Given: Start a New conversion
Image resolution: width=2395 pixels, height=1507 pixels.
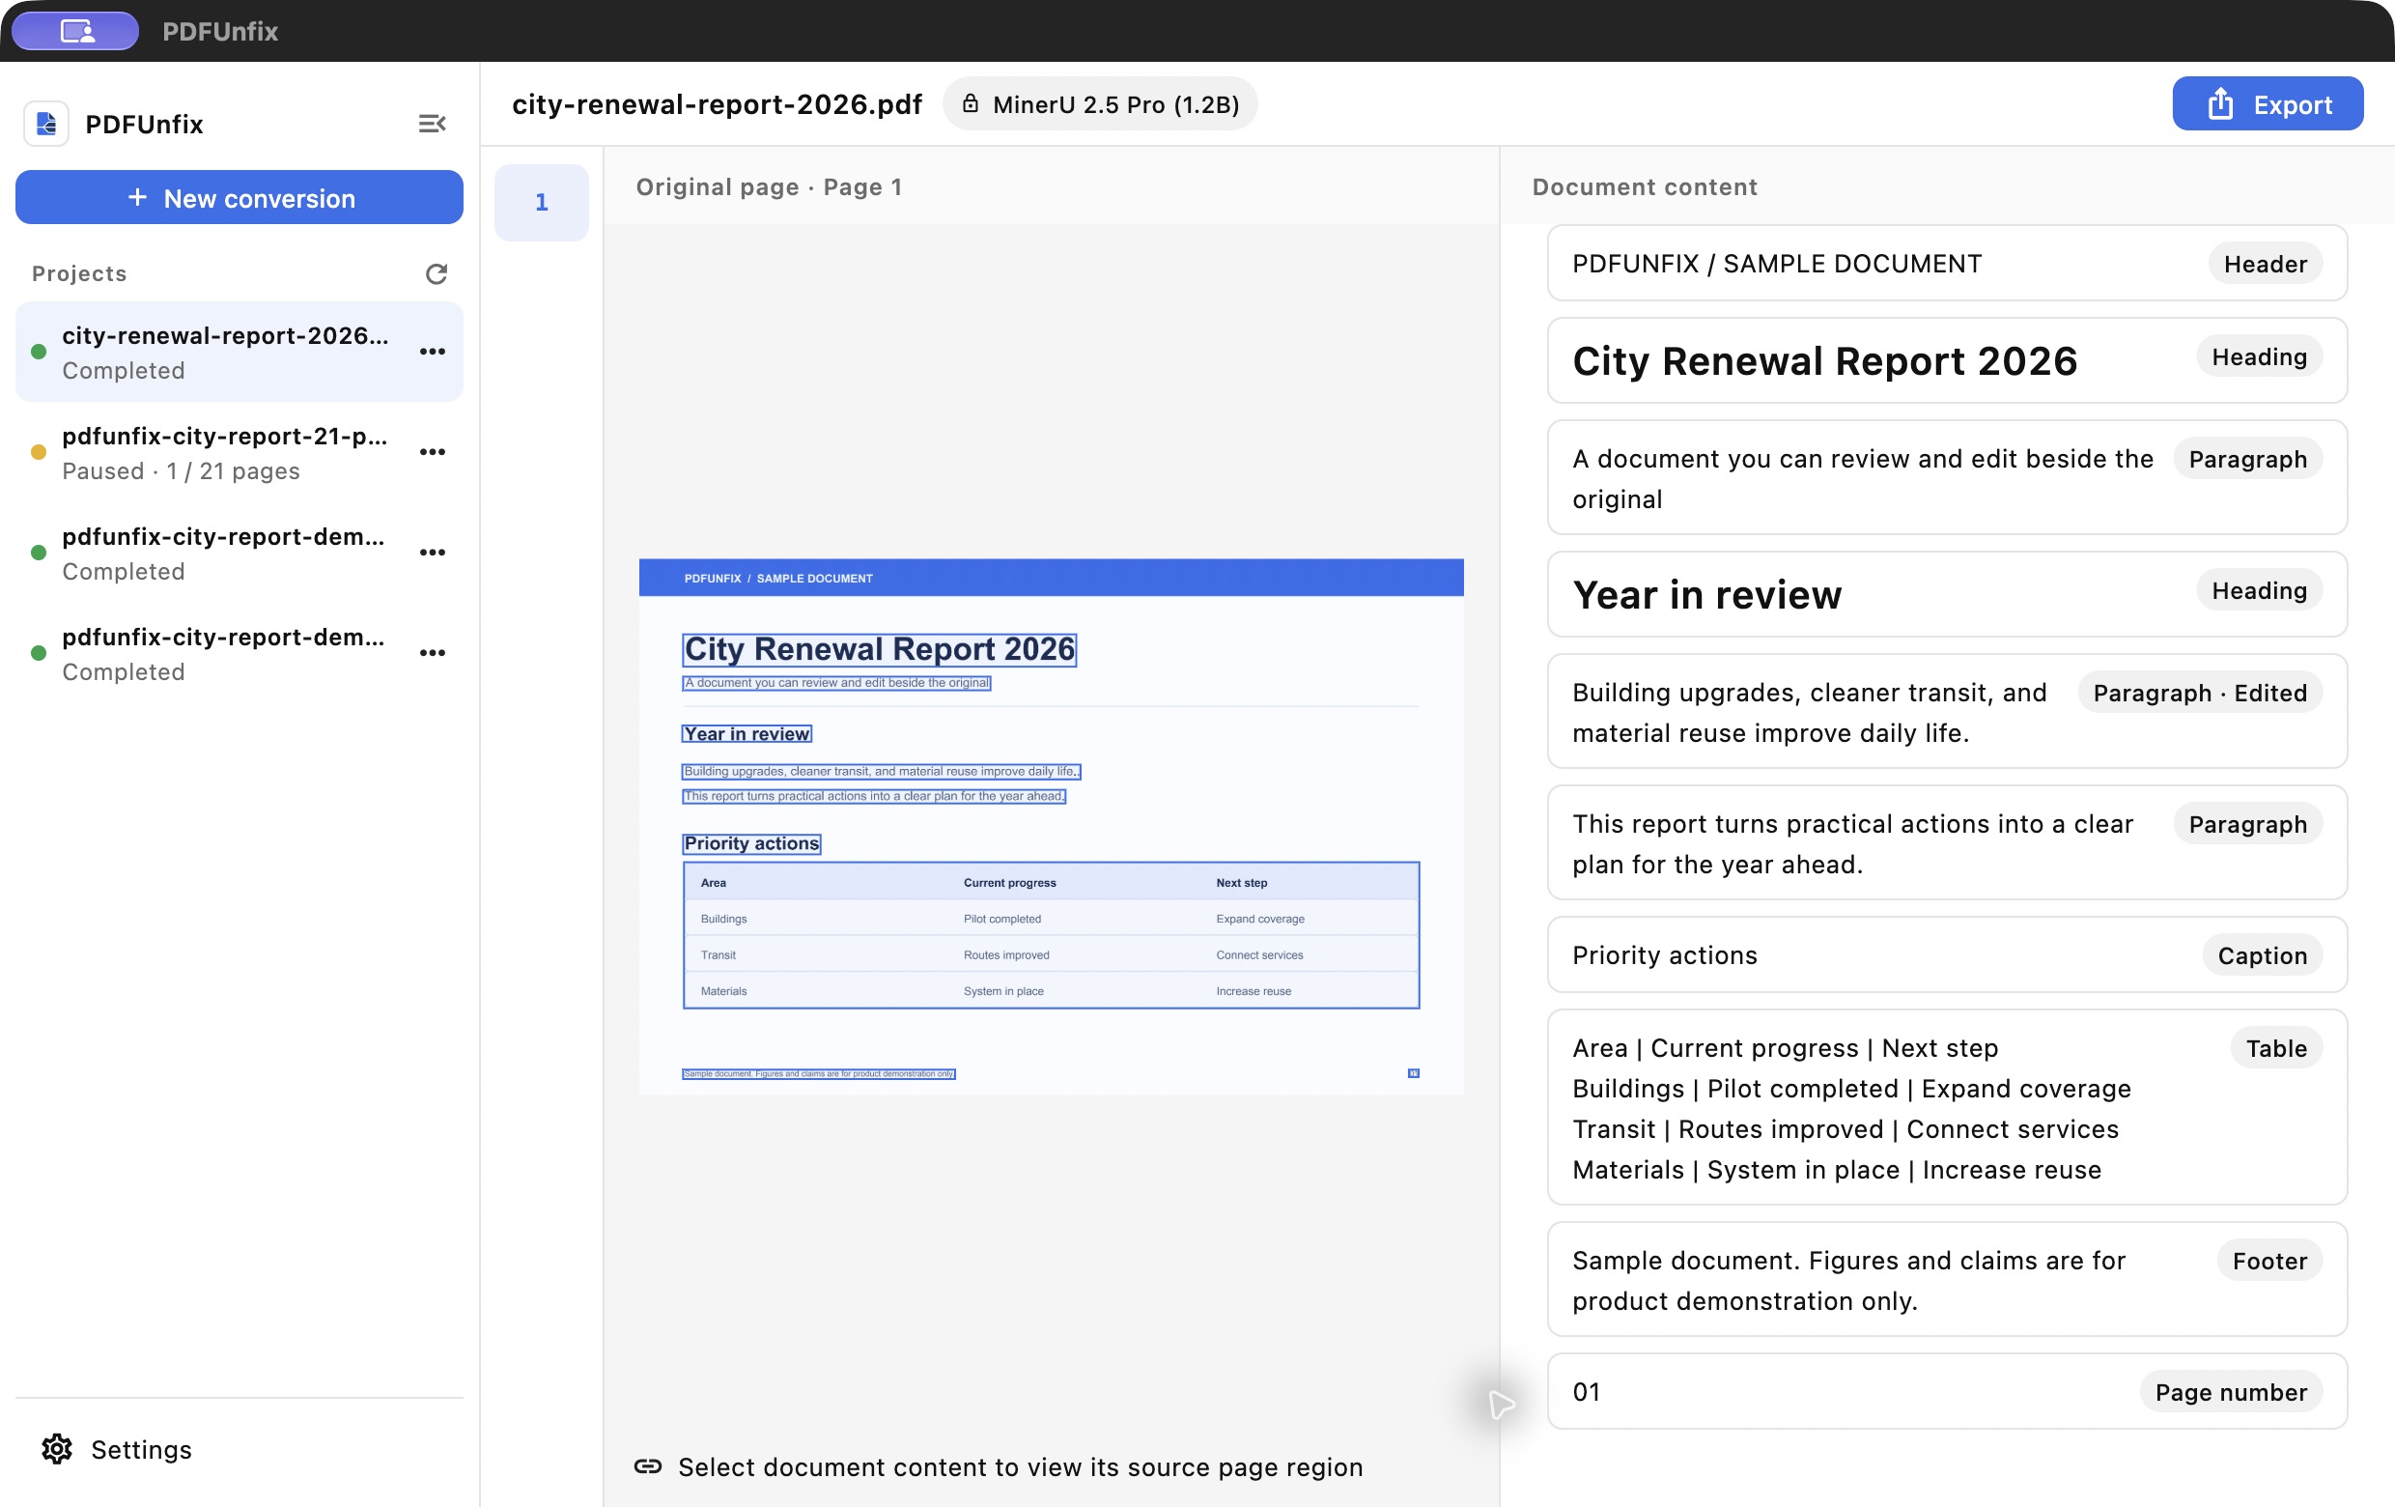Looking at the screenshot, I should (239, 198).
